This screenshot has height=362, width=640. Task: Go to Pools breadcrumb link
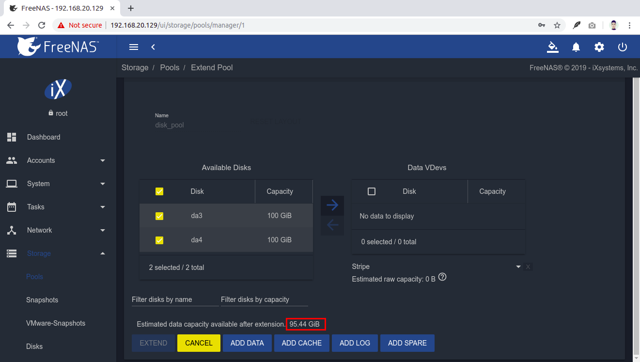[x=170, y=67]
